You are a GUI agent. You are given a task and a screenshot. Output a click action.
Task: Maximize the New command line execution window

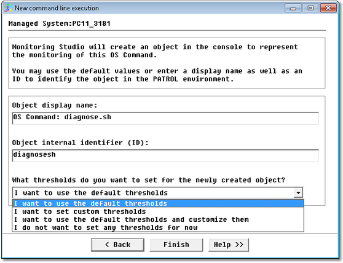(x=310, y=8)
